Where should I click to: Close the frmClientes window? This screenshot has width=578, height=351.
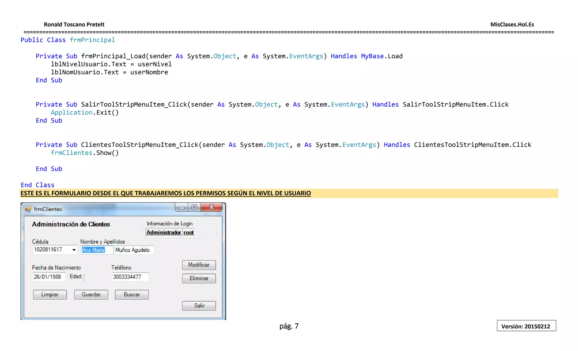[x=211, y=207]
